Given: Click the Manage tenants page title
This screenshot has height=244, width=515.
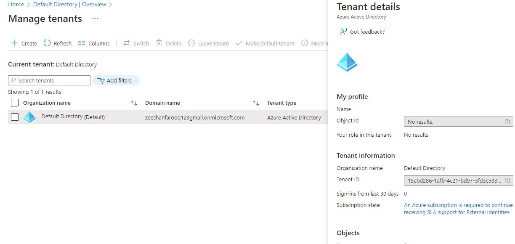Looking at the screenshot, I should point(45,19).
